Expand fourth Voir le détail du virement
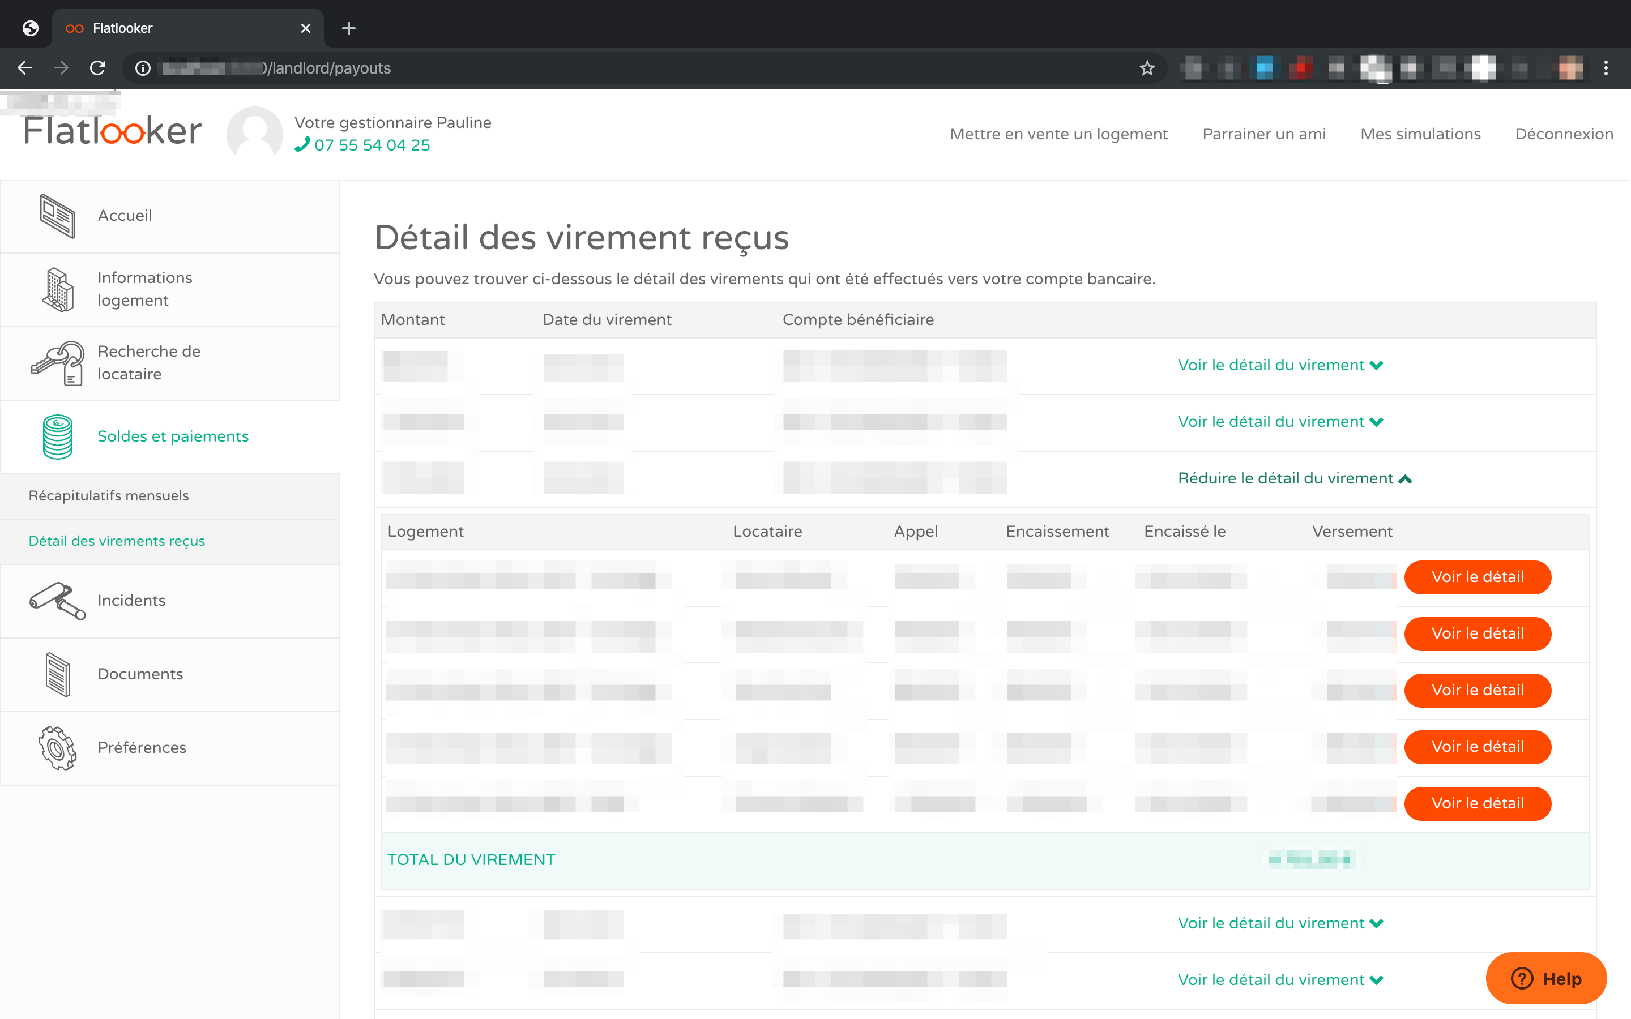 tap(1280, 923)
